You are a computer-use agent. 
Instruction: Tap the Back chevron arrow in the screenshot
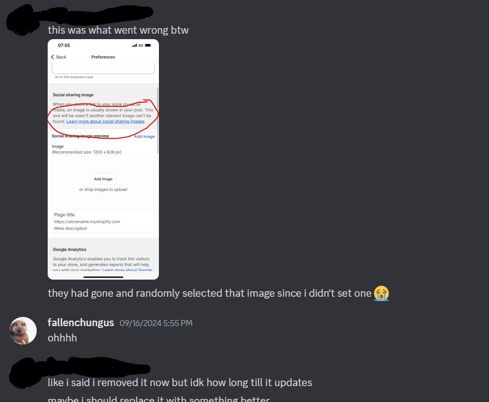click(x=53, y=57)
